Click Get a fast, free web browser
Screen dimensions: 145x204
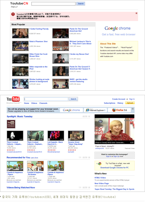tap(119, 35)
